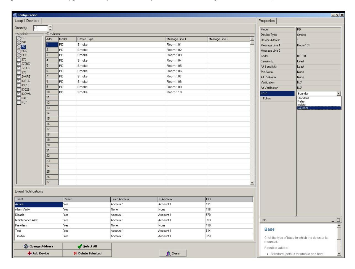Select empty address row 11 header
355x269 pixels.
point(52,97)
